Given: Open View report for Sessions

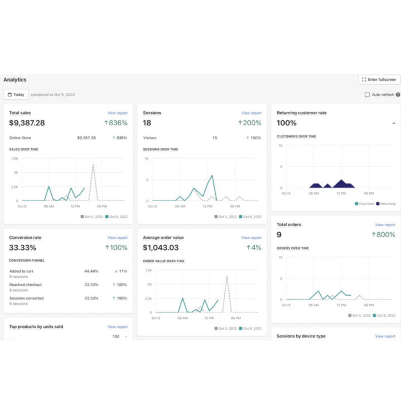Looking at the screenshot, I should coord(251,113).
